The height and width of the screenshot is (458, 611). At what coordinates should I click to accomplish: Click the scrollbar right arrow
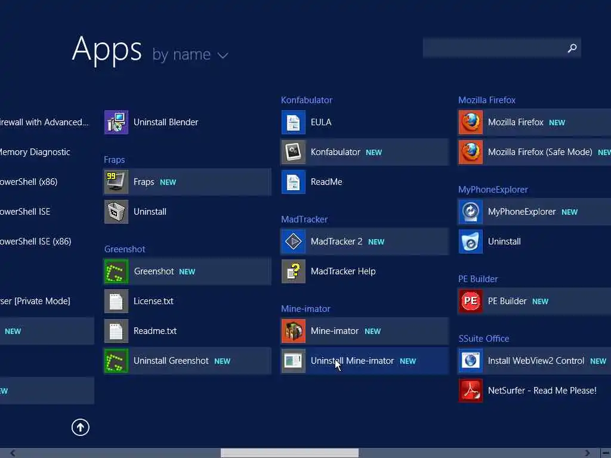(x=587, y=453)
